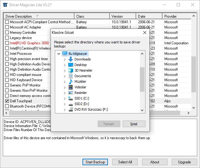The image size is (200, 168).
Task: Click the Driver Magician hat icon in title bar
Action: [5, 5]
